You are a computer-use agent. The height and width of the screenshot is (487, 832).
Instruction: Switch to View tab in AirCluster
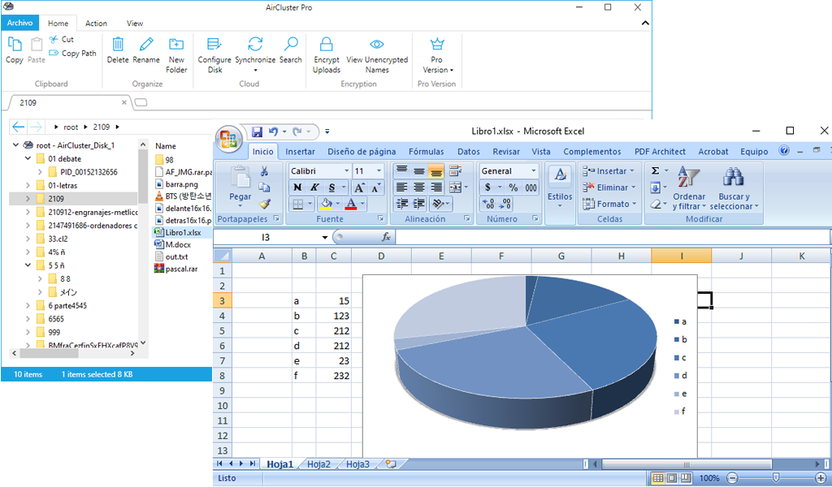(135, 24)
